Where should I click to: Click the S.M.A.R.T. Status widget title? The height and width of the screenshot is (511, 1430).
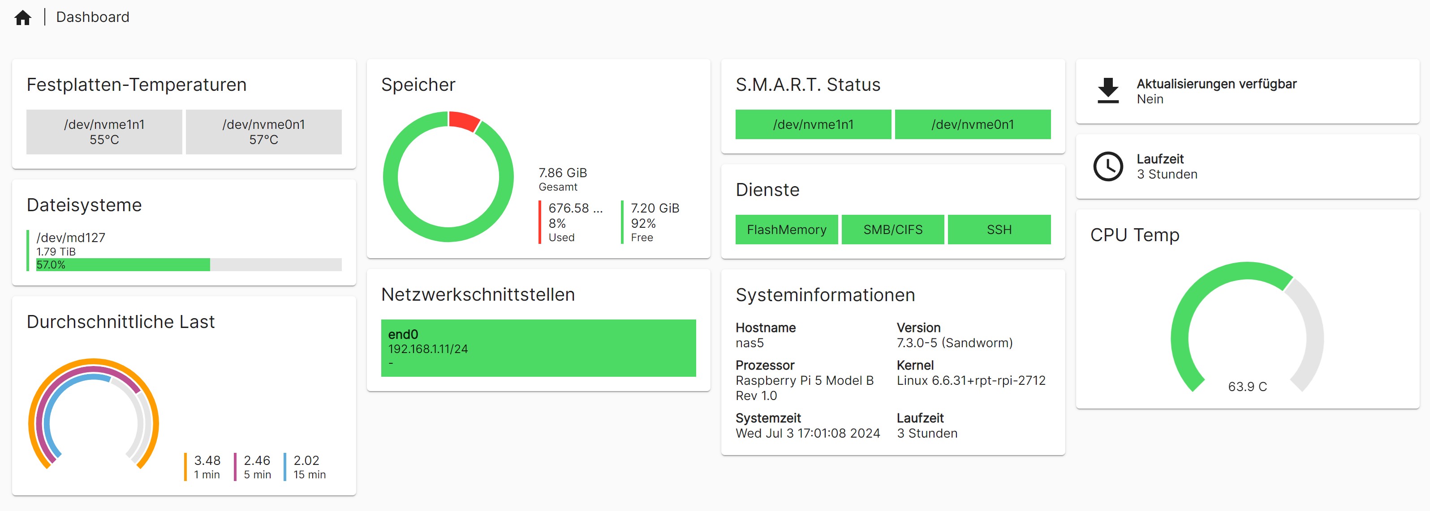point(808,85)
